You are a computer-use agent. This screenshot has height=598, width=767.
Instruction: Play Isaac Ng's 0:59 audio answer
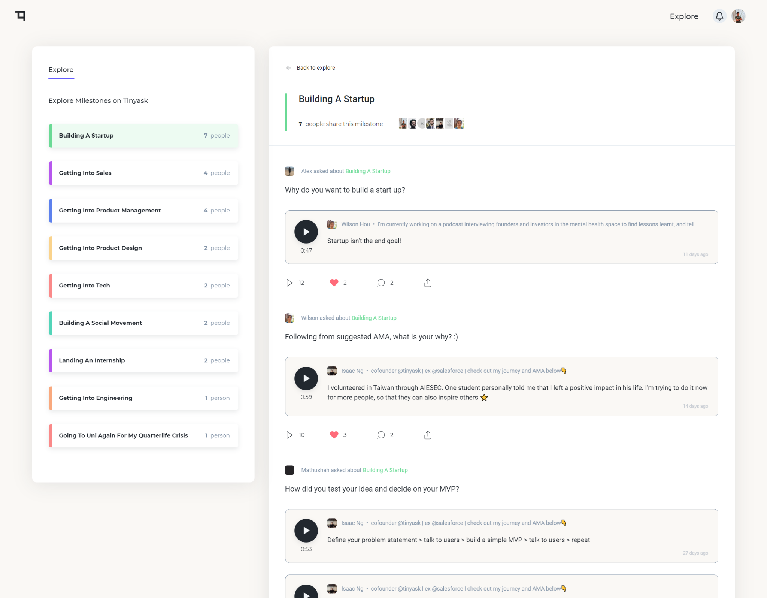pos(306,378)
